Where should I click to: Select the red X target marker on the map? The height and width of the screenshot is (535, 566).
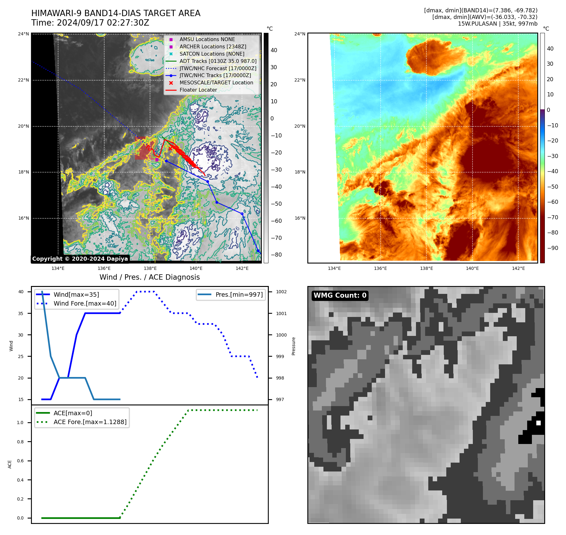(170, 149)
